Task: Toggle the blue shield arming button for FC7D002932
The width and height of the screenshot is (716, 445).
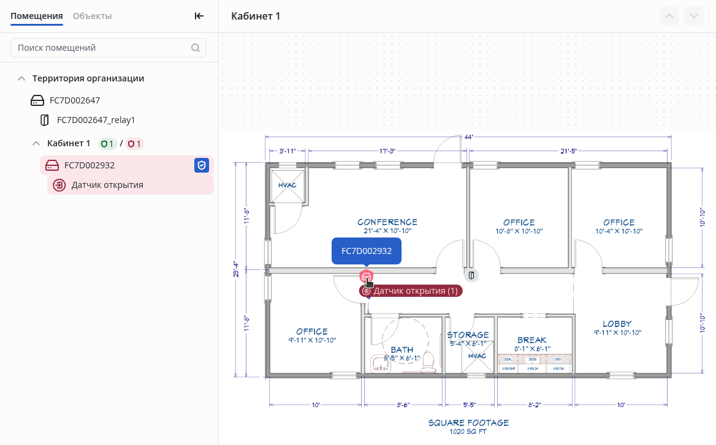Action: tap(202, 165)
